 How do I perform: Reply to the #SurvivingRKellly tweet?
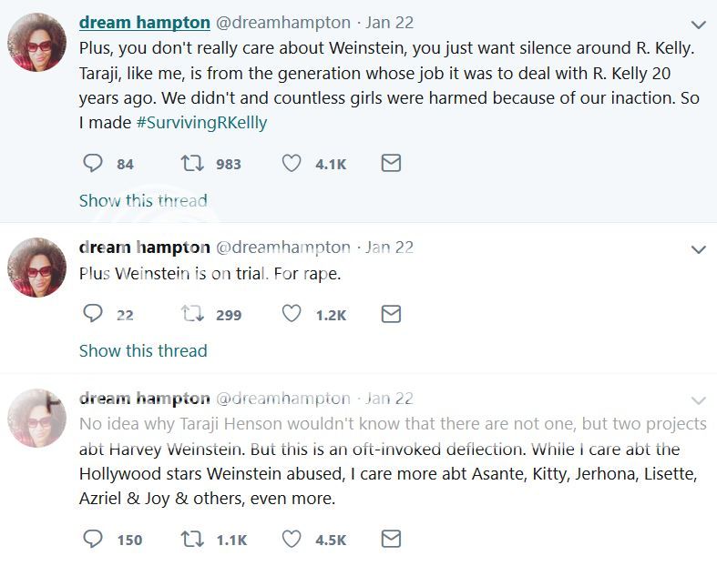point(92,164)
